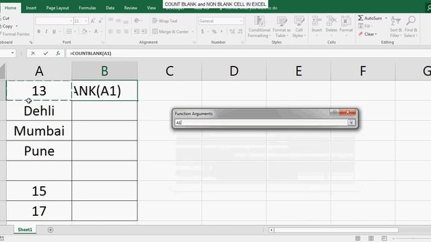The width and height of the screenshot is (431, 242).
Task: Click the Borders icon
Action: coord(69,32)
